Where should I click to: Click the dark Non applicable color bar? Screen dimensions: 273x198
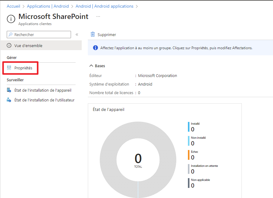[189, 183]
